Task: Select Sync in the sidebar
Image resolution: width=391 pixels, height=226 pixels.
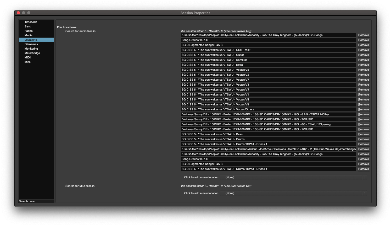Action: coord(28,27)
